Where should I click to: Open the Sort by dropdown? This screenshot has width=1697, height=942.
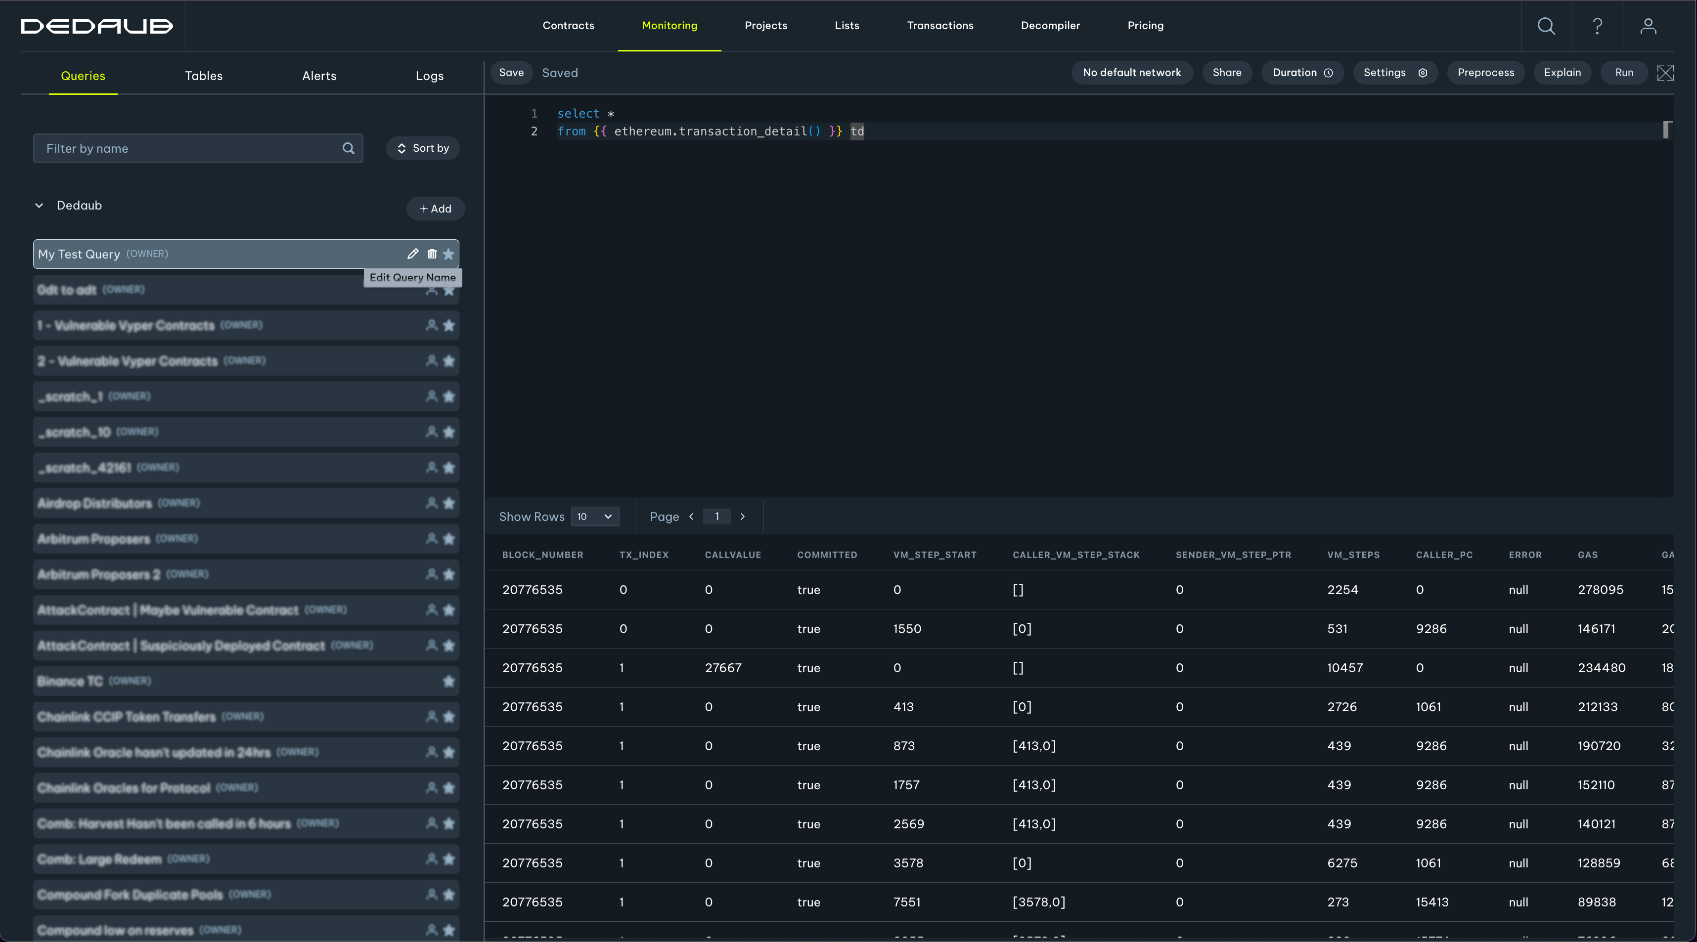[423, 149]
